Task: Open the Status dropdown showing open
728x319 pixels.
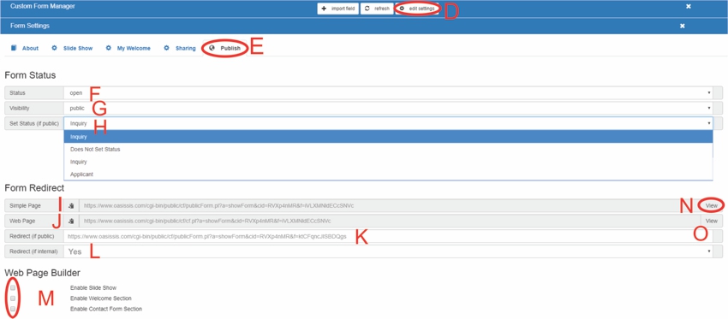Action: pyautogui.click(x=388, y=92)
